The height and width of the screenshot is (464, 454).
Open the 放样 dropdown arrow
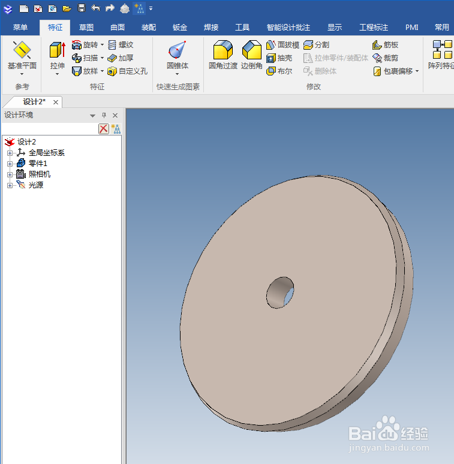pos(102,71)
